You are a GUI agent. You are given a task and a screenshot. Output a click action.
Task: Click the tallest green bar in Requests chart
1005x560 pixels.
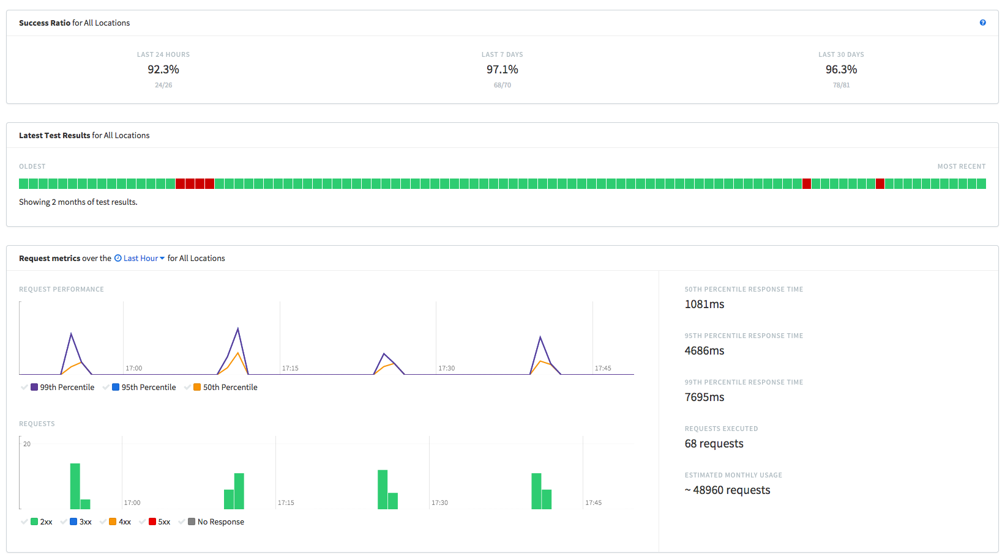[75, 486]
